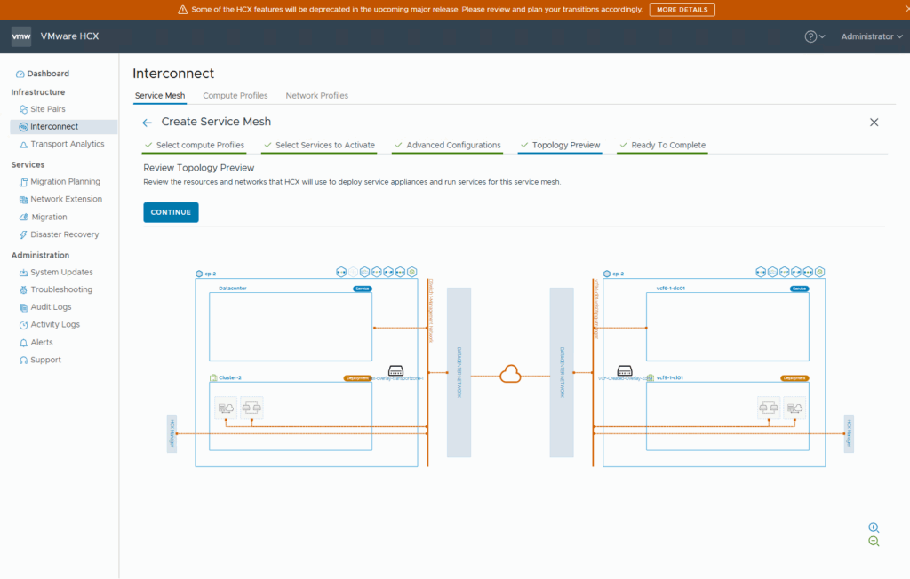Click the back arrow beside Create Service Mesh
The width and height of the screenshot is (910, 579).
148,123
